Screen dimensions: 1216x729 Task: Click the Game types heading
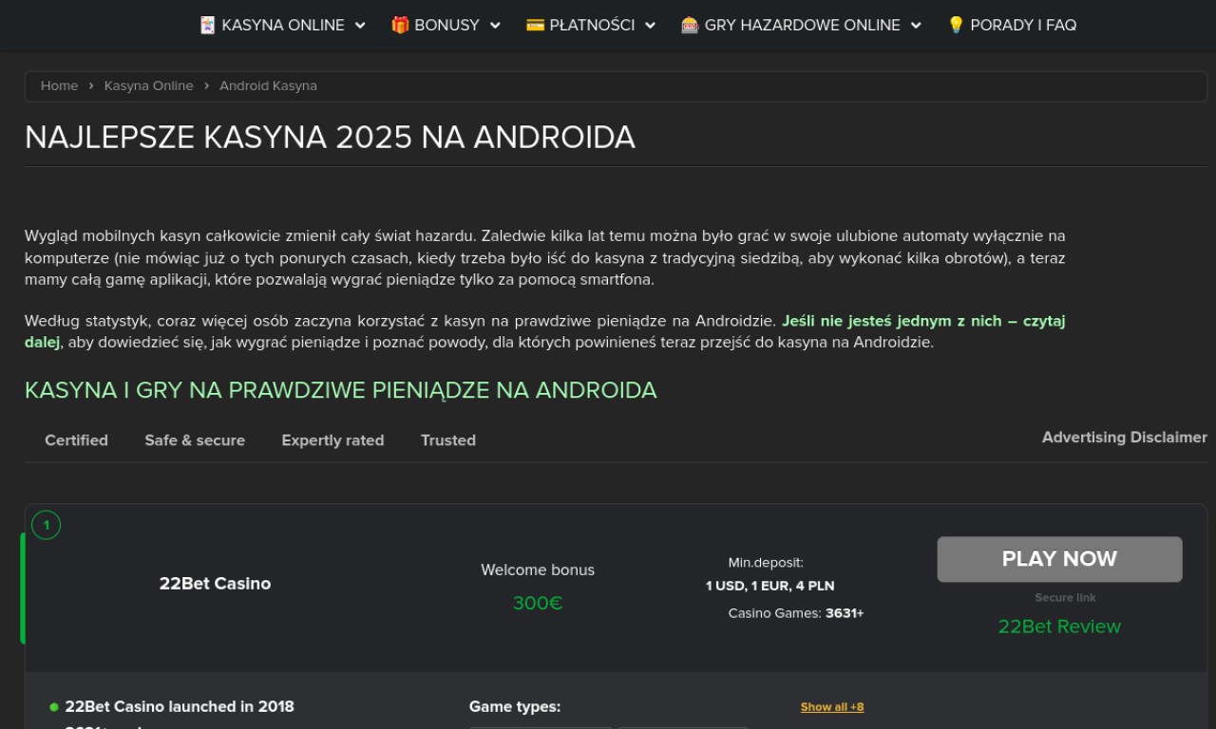tap(515, 707)
